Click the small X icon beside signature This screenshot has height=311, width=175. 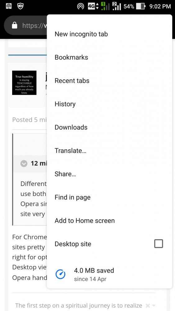(148, 306)
